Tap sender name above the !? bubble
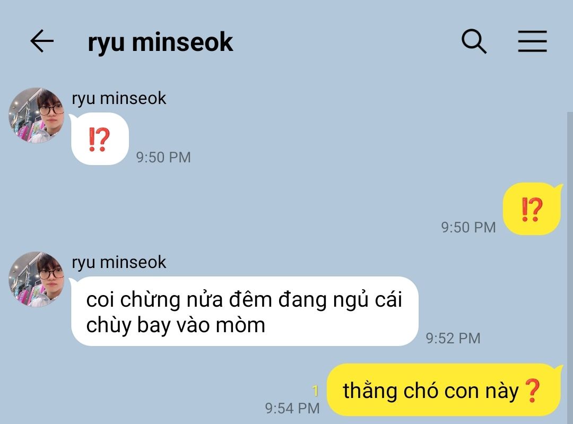Viewport: 573px width, 424px height. (x=119, y=99)
